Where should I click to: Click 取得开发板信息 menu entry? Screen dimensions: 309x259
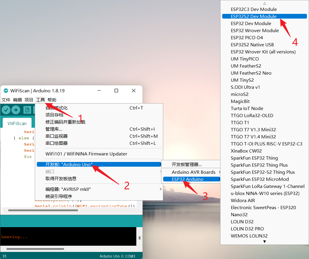coord(99,179)
